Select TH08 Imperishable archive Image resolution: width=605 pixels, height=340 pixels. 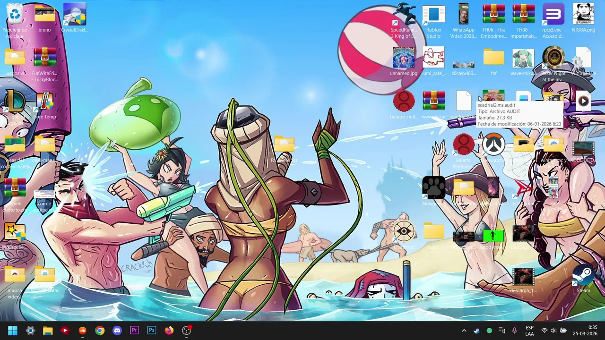pos(523,21)
